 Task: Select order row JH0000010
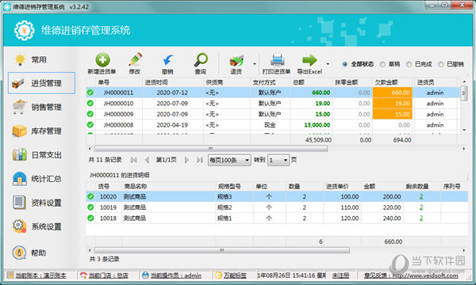click(273, 103)
